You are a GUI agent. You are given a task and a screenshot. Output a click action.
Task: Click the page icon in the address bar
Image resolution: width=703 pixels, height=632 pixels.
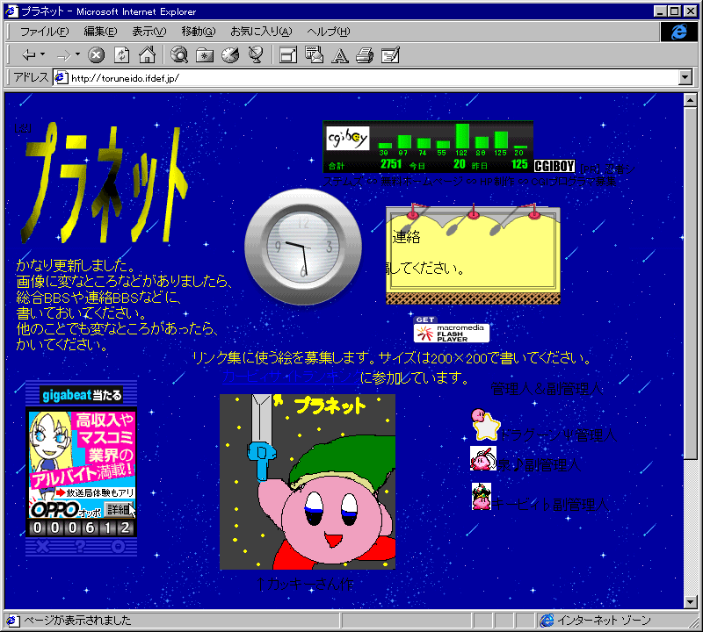click(61, 78)
